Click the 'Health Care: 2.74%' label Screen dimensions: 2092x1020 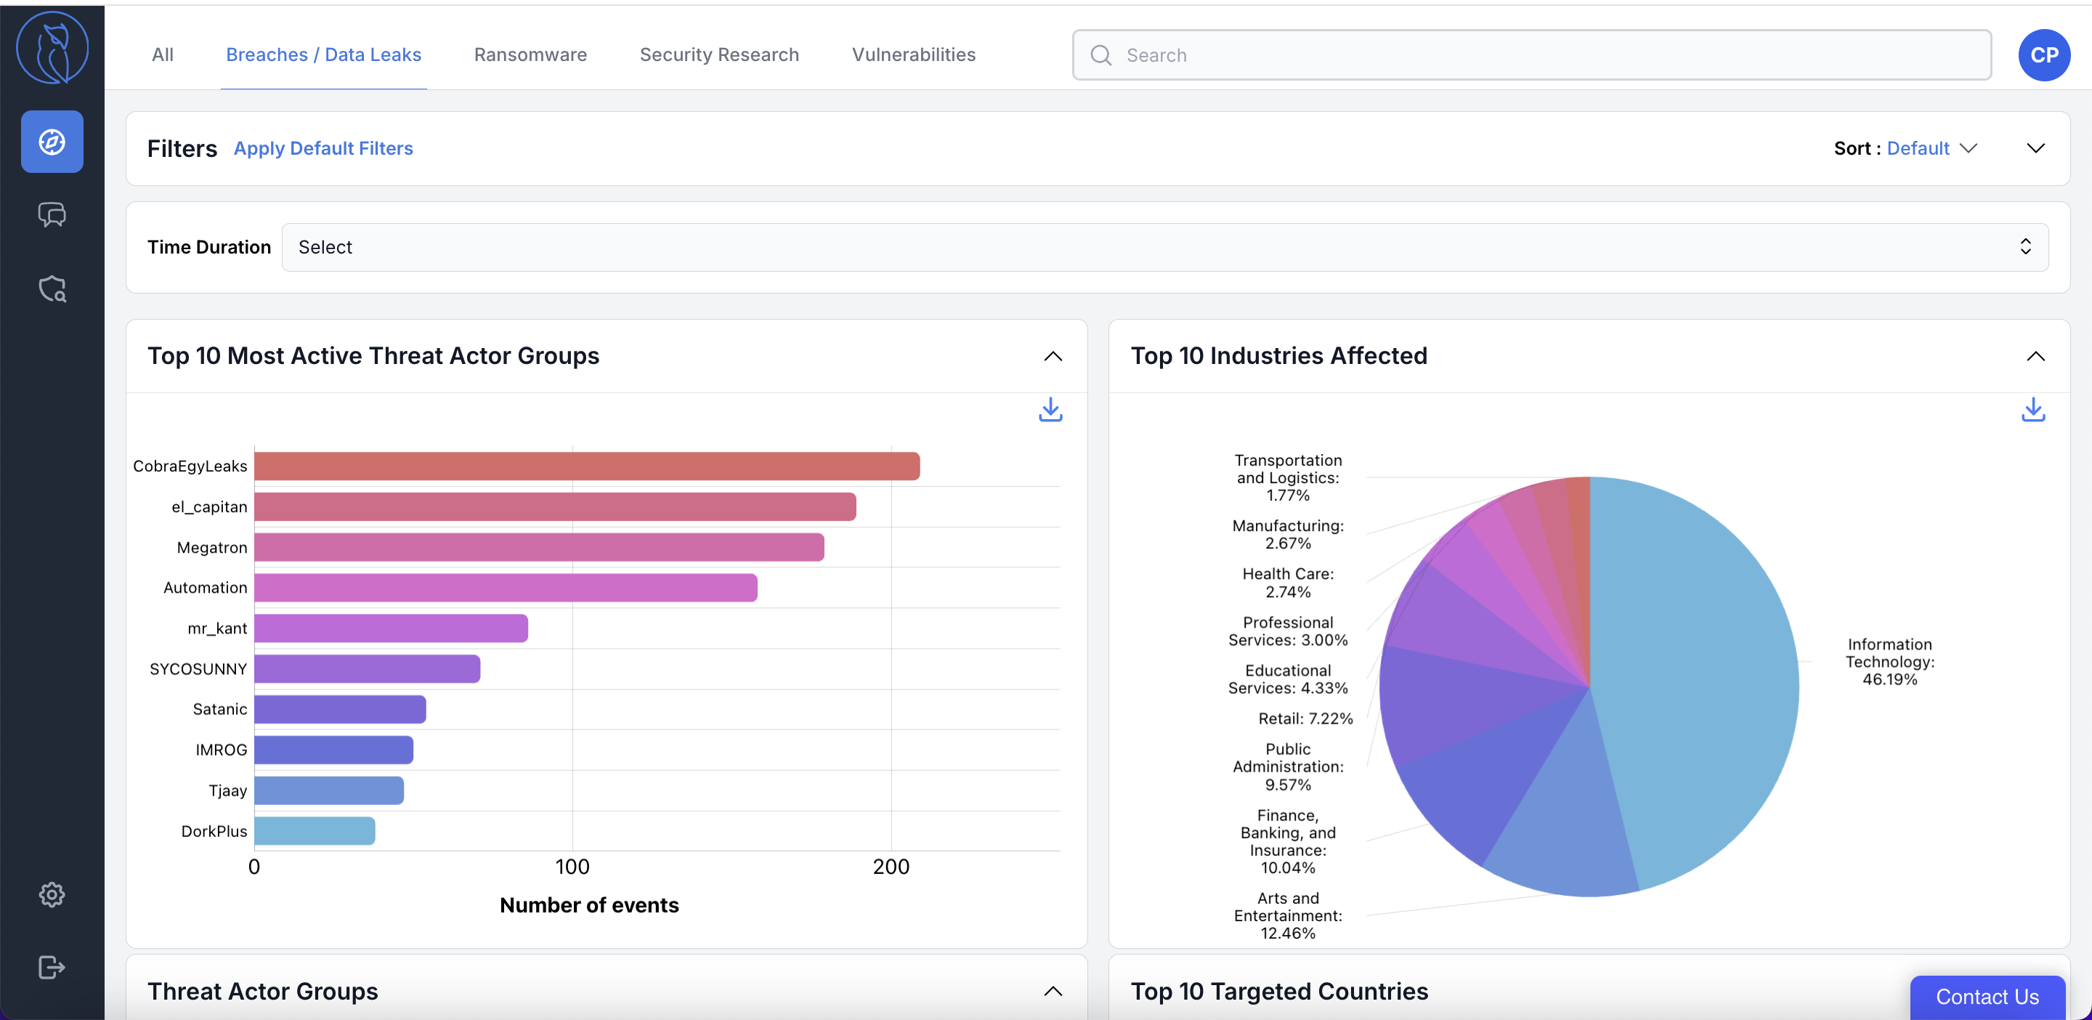coord(1287,582)
